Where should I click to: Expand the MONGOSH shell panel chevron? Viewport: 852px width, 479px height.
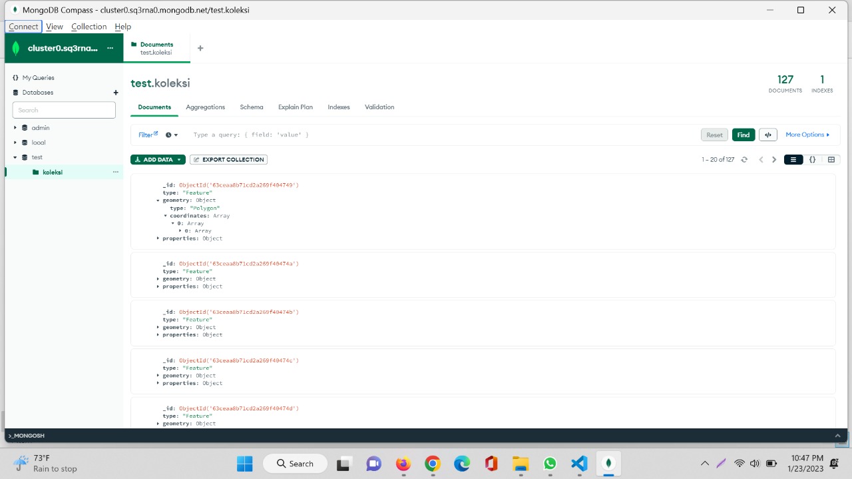(838, 436)
